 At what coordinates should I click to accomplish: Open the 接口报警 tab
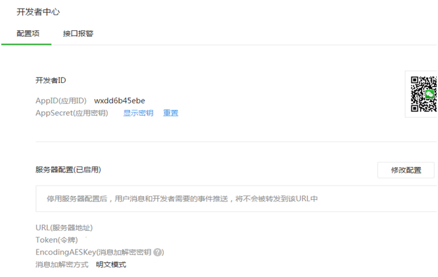78,34
